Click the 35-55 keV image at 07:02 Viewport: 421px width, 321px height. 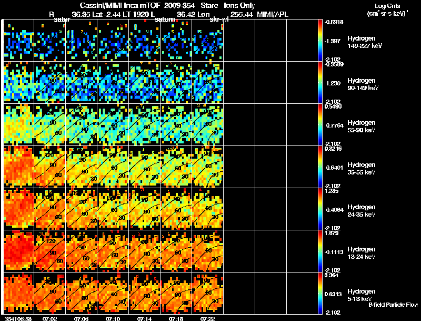(49, 167)
